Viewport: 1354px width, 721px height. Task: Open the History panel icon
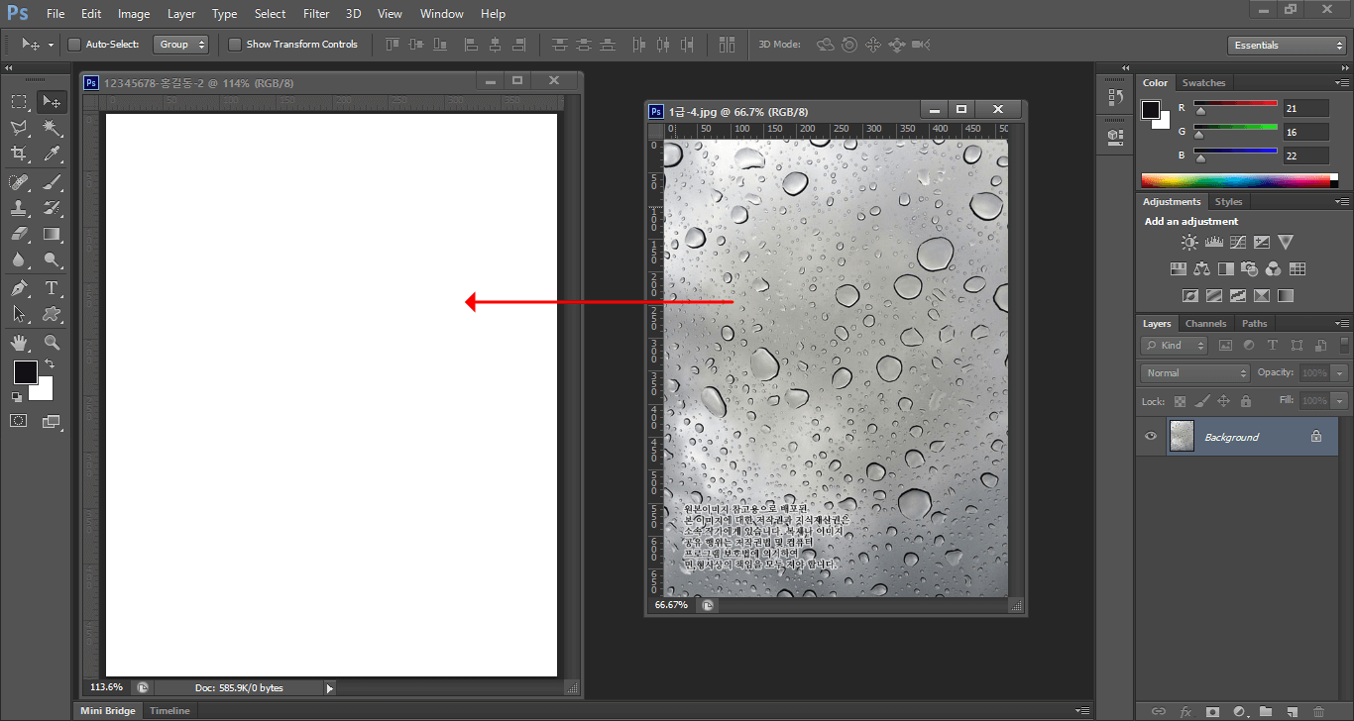tap(1115, 97)
